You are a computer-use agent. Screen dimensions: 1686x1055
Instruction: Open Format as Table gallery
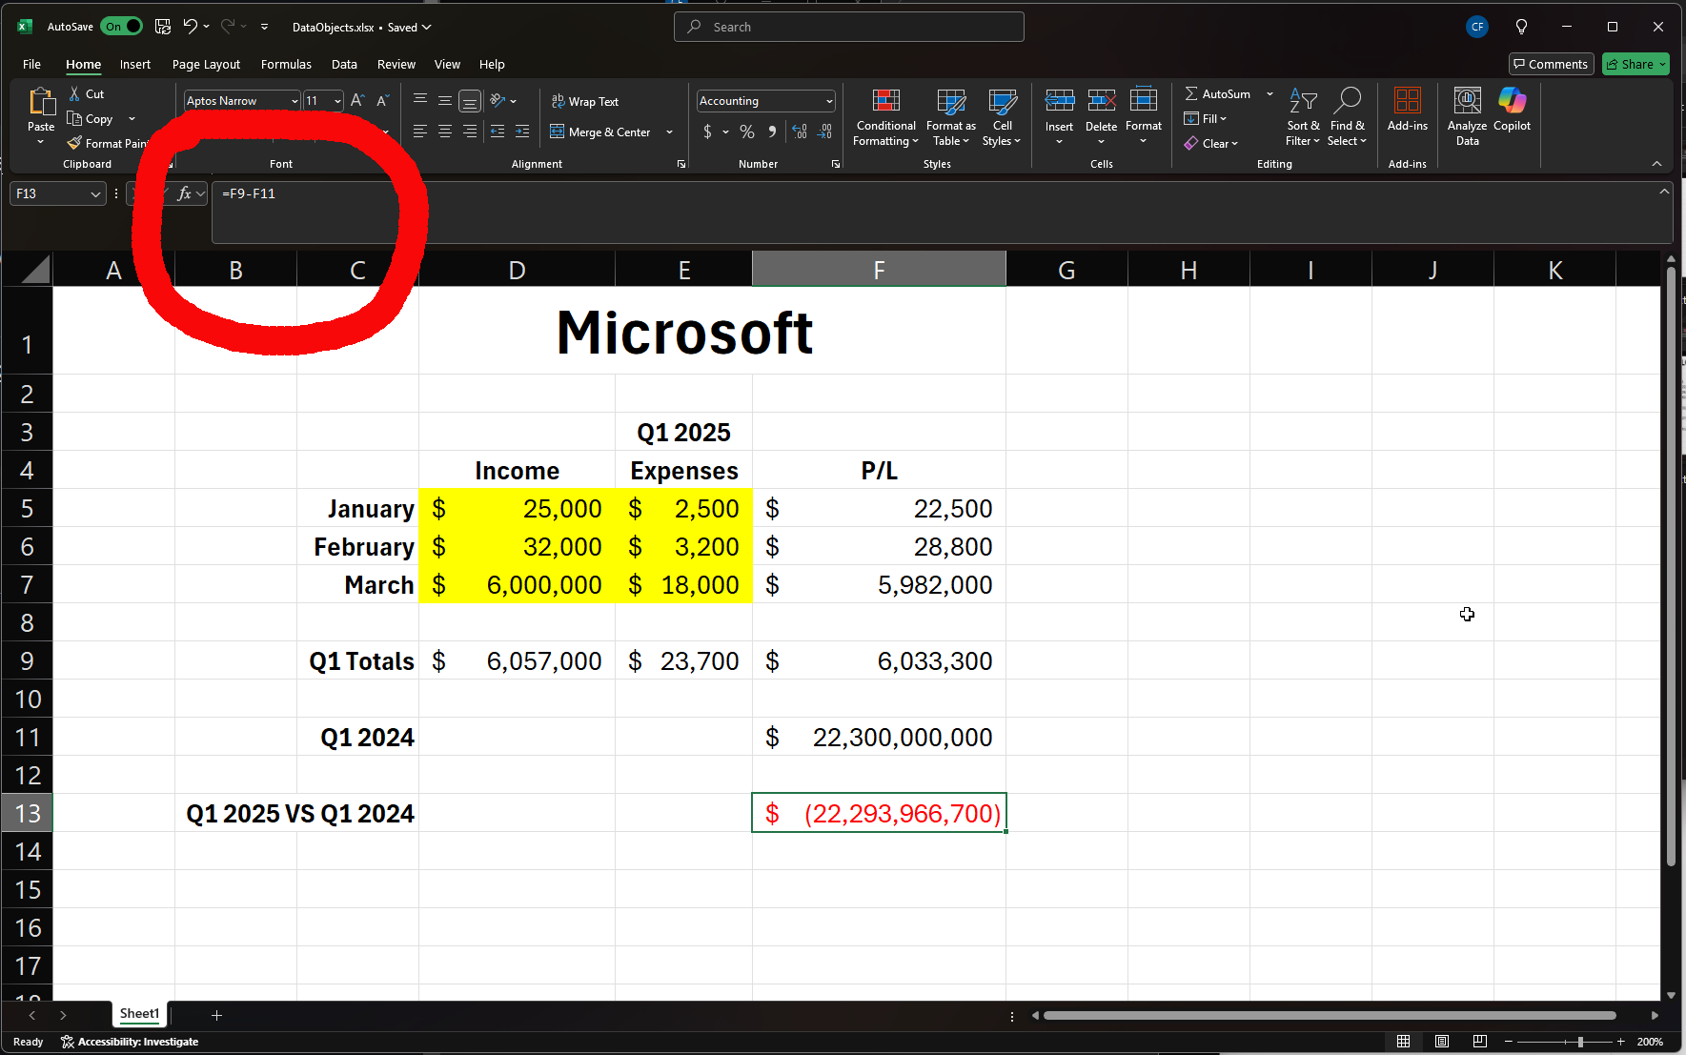pyautogui.click(x=950, y=117)
